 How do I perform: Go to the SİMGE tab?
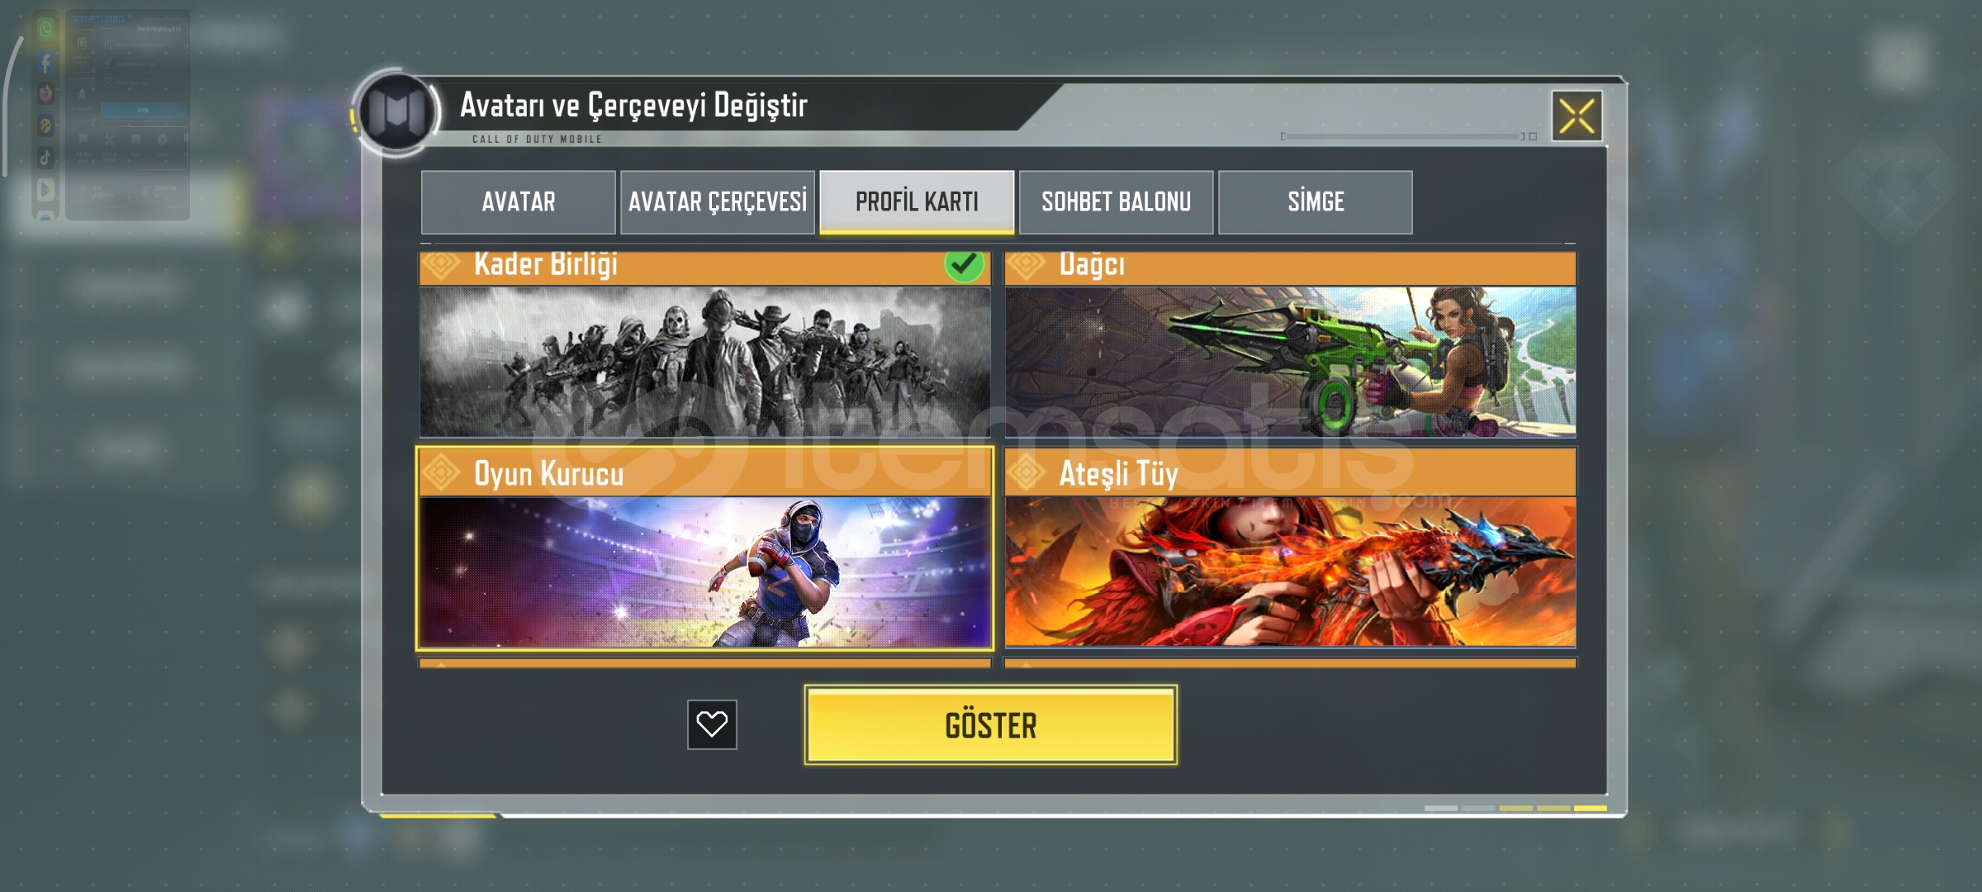[x=1316, y=202]
